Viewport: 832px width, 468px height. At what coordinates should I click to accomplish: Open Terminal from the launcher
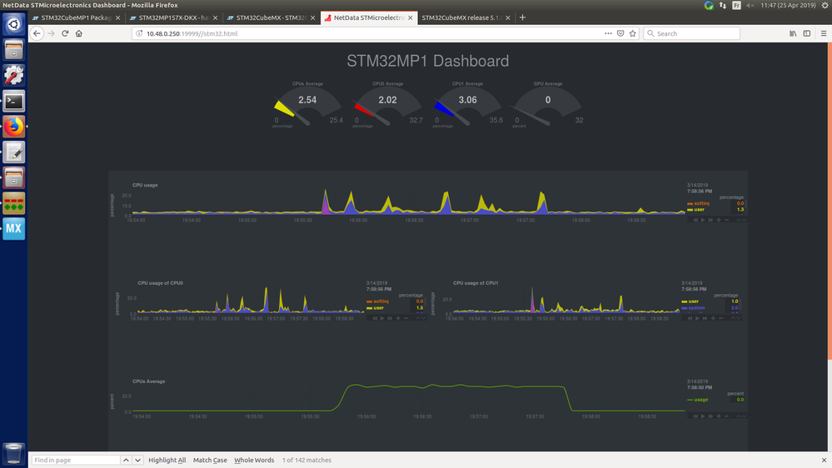point(14,101)
